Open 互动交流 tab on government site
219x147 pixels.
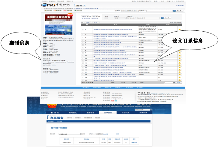126,113
